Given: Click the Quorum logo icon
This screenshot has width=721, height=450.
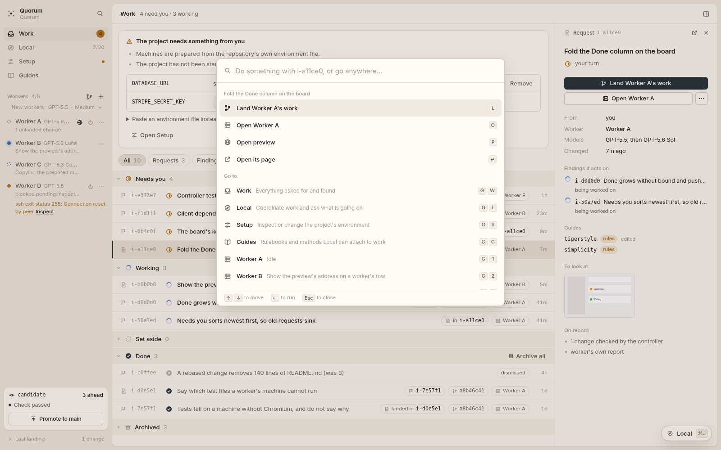Looking at the screenshot, I should coord(11,13).
